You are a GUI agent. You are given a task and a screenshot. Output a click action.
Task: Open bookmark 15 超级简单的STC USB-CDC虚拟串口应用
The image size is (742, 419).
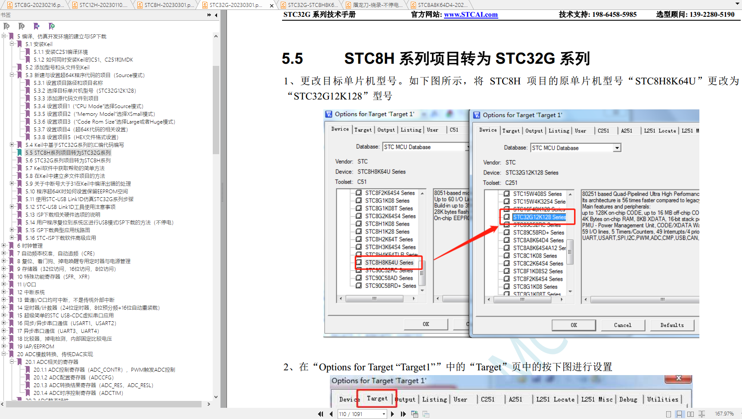click(65, 316)
